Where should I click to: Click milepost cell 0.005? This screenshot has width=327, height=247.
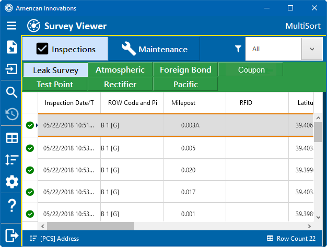coord(194,148)
